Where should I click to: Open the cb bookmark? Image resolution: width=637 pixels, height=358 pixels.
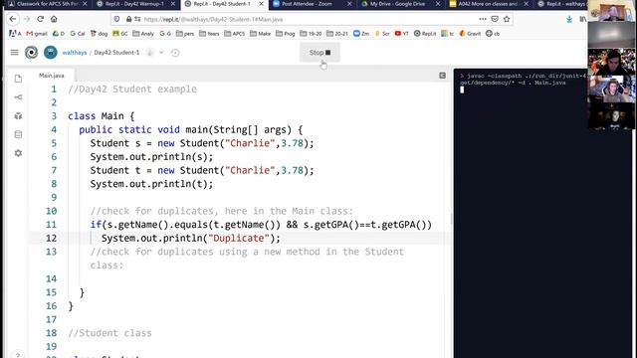click(493, 34)
